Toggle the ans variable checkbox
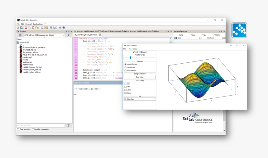Viewport: 268px width, 158px height. 175,38
